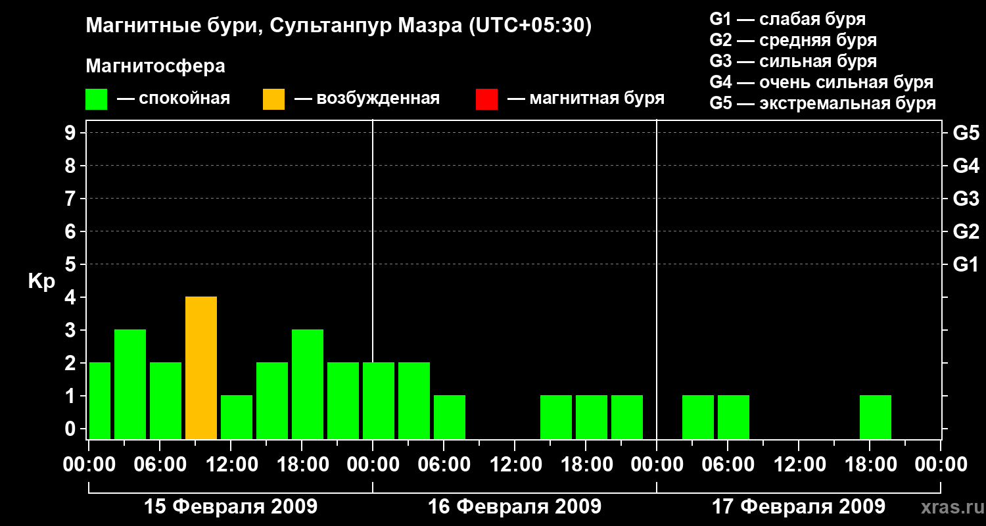The height and width of the screenshot is (526, 986).
Task: Click the 'G4 — очень сильная буря' legend line
Action: coord(822,82)
